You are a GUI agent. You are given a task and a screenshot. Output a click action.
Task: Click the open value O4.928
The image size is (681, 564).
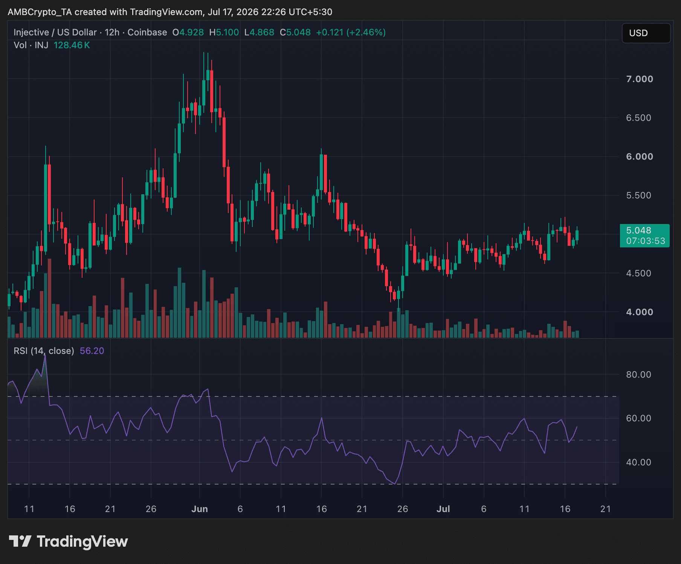click(188, 32)
